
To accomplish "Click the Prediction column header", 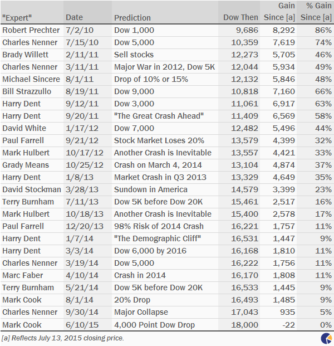I will (132, 18).
